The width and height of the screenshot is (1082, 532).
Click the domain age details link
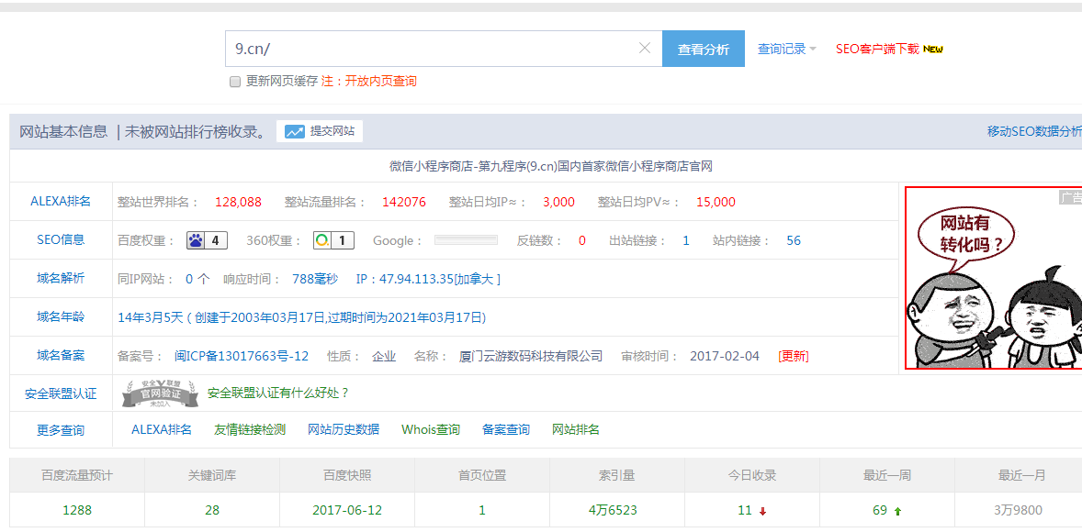[301, 317]
